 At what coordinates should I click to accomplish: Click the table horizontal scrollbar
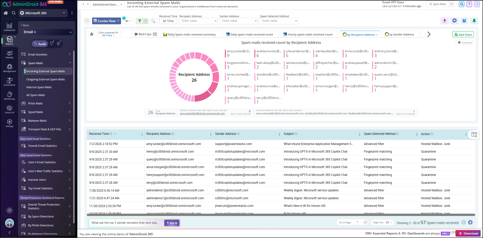point(281,215)
